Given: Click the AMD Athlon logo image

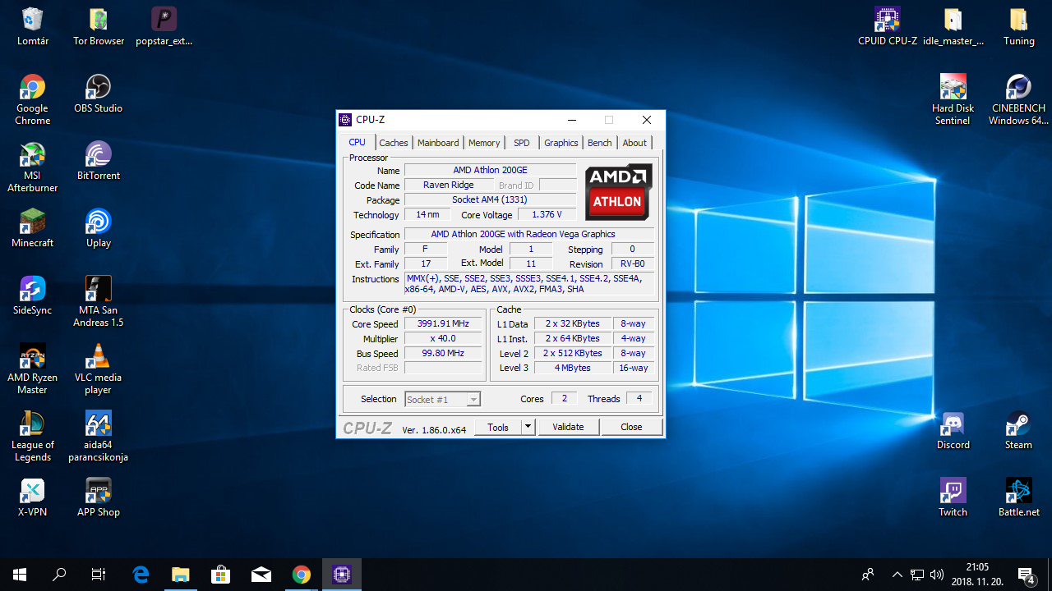Looking at the screenshot, I should [x=619, y=192].
